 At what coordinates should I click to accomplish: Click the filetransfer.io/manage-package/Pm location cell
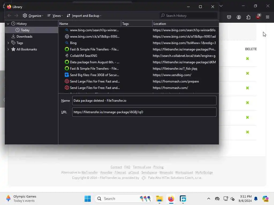184,49
